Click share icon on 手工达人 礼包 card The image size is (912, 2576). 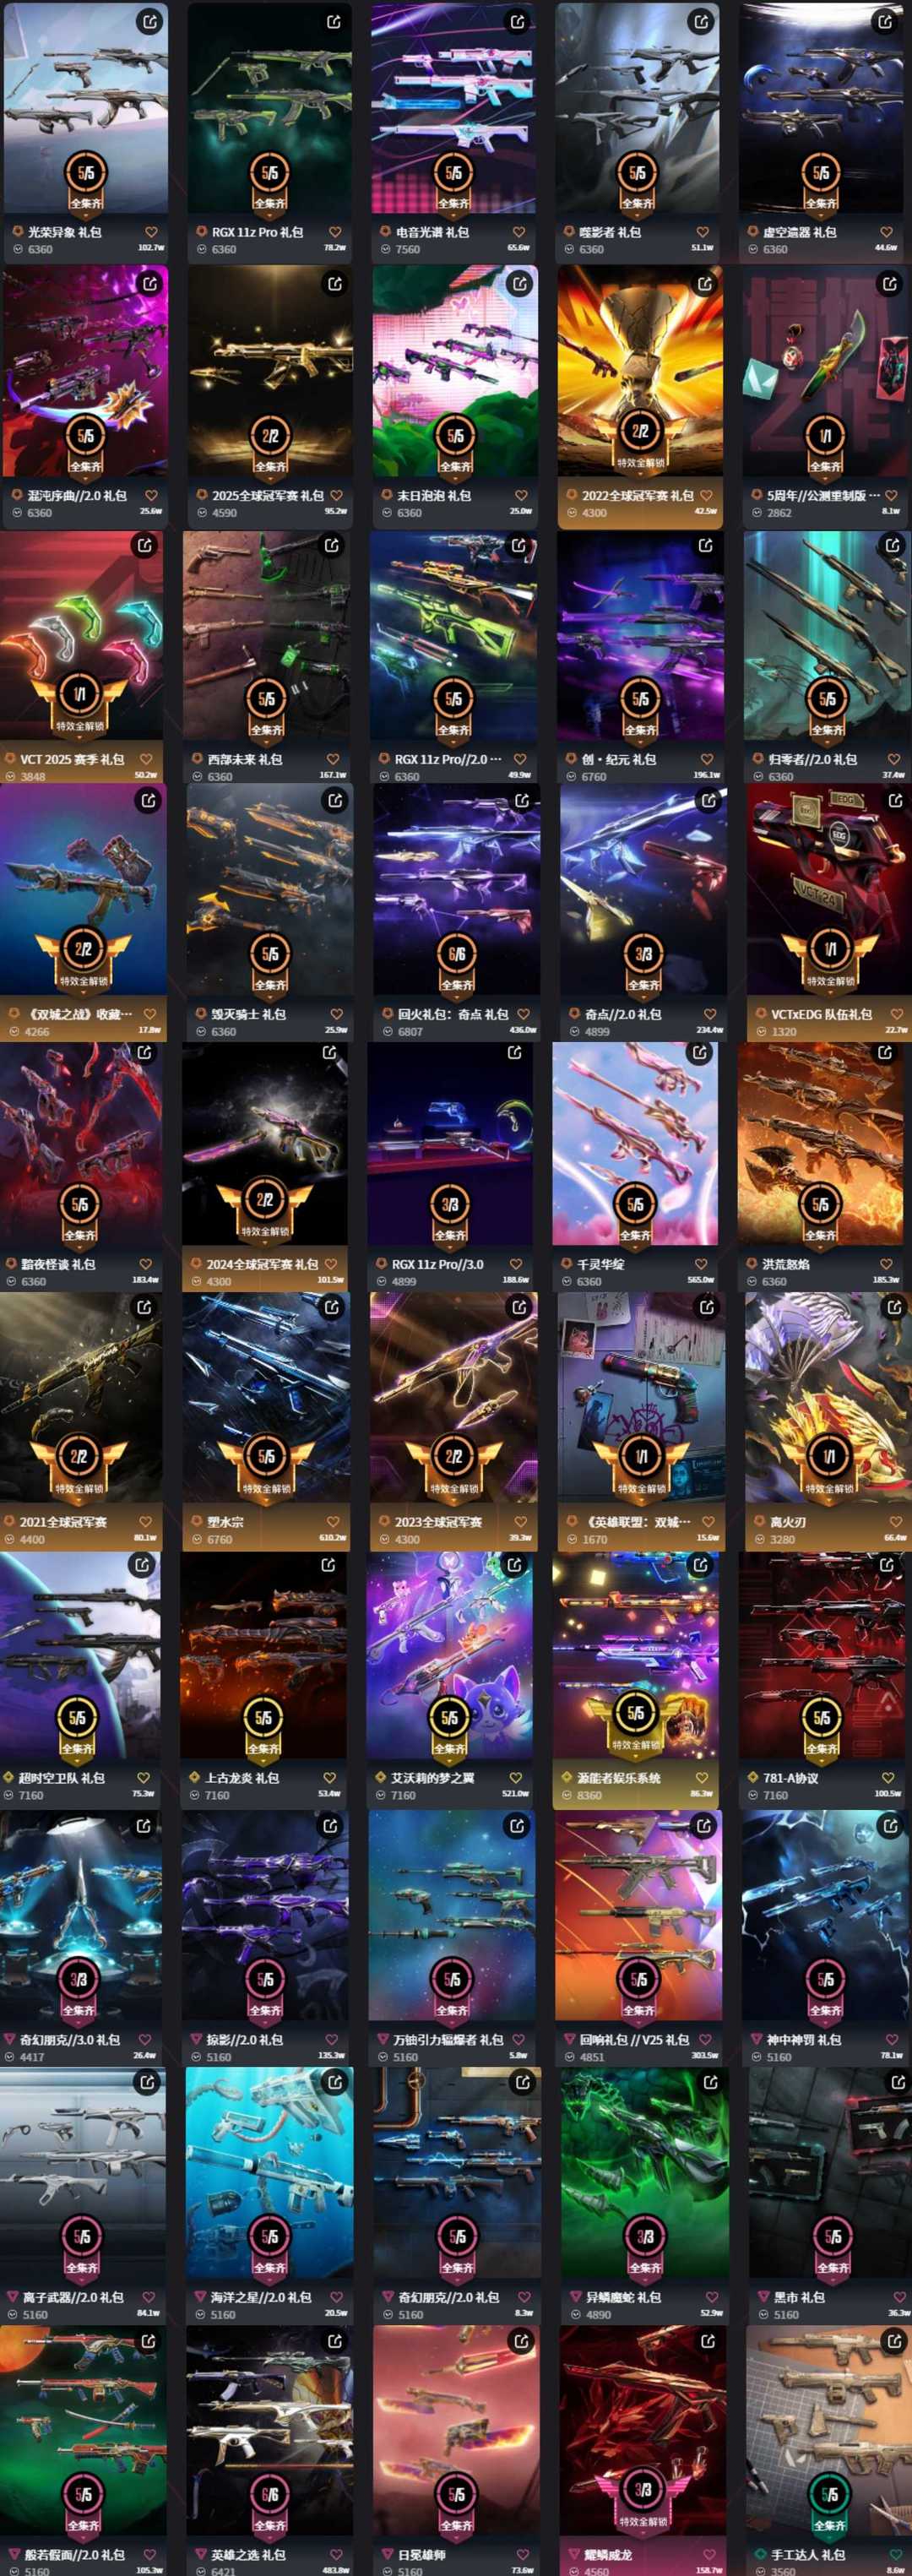(x=893, y=2342)
